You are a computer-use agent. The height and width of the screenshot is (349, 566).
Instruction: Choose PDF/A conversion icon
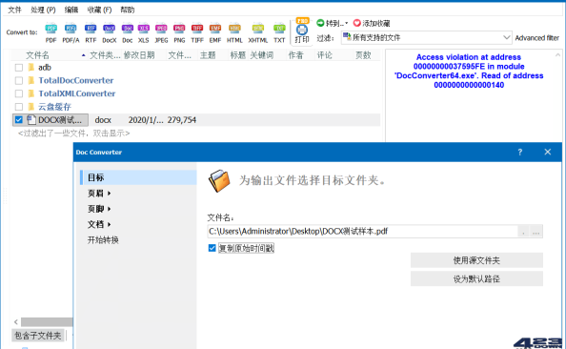[71, 32]
